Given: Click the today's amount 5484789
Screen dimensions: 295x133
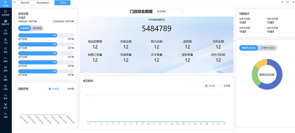Looking at the screenshot, I should [156, 29].
